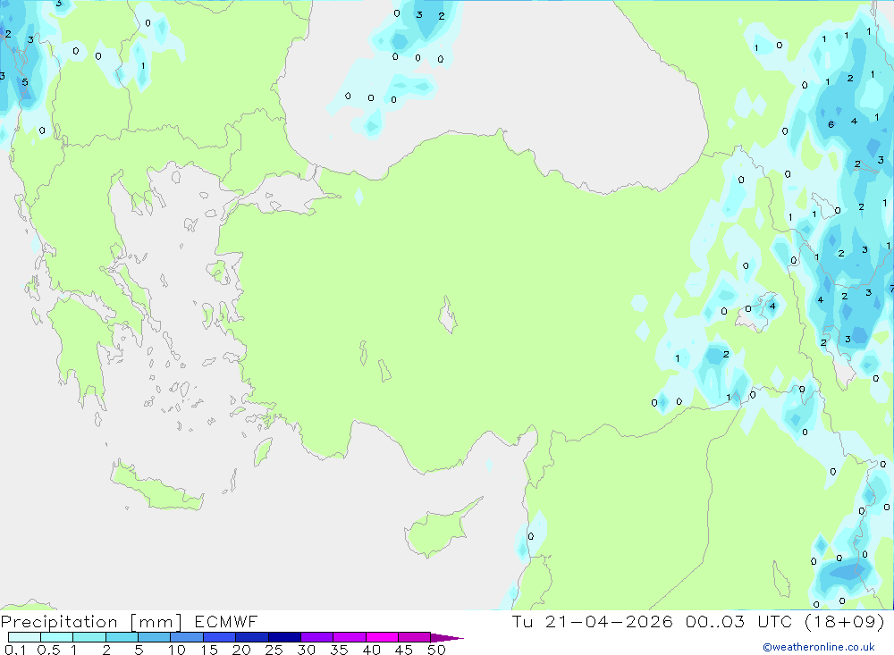Select the 20–25 mm dark blue legend segment
This screenshot has height=655, width=894.
click(251, 637)
